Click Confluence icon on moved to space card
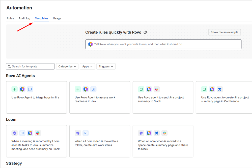 [x=157, y=133]
